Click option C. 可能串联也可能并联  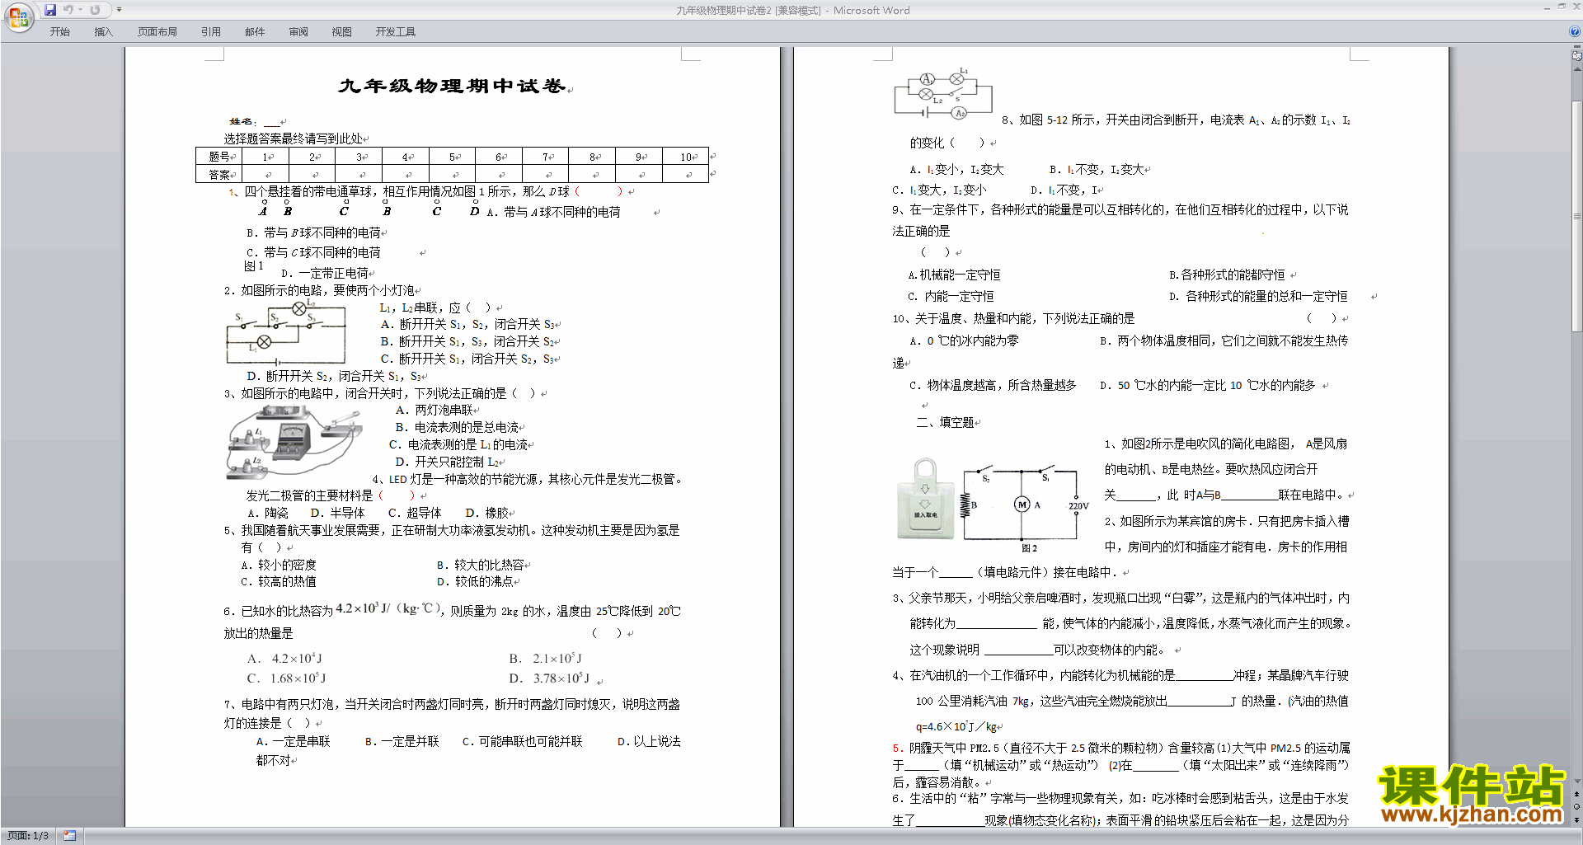tap(522, 741)
